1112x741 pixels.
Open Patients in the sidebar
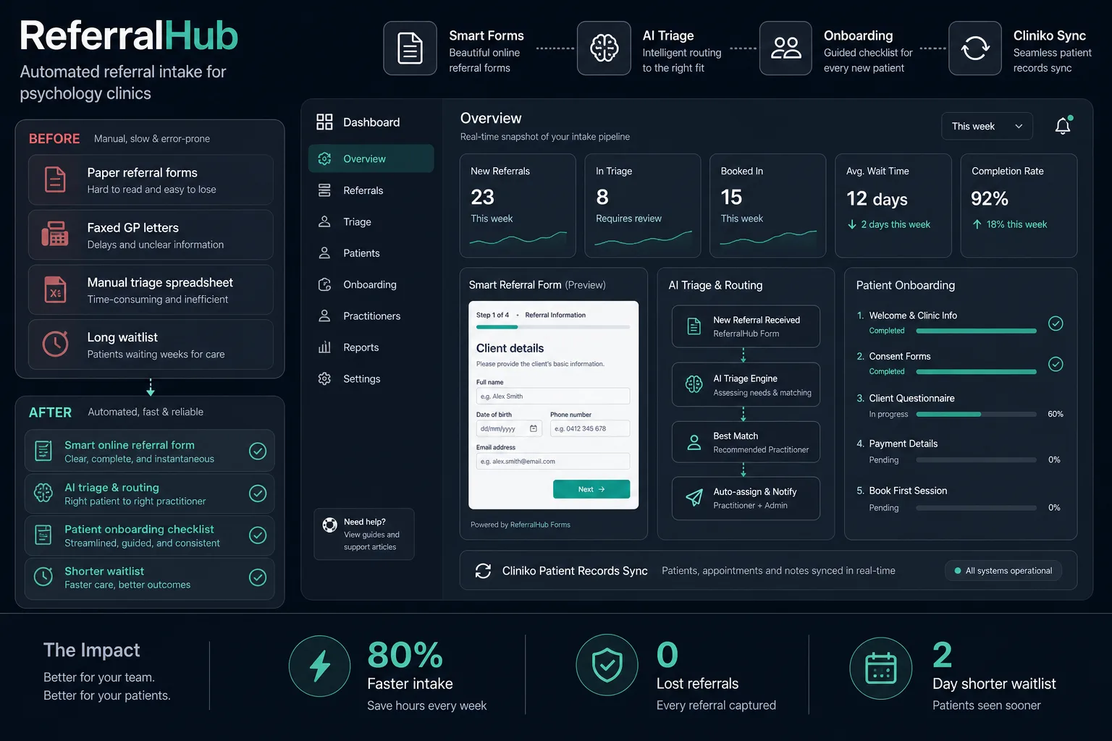tap(371, 253)
